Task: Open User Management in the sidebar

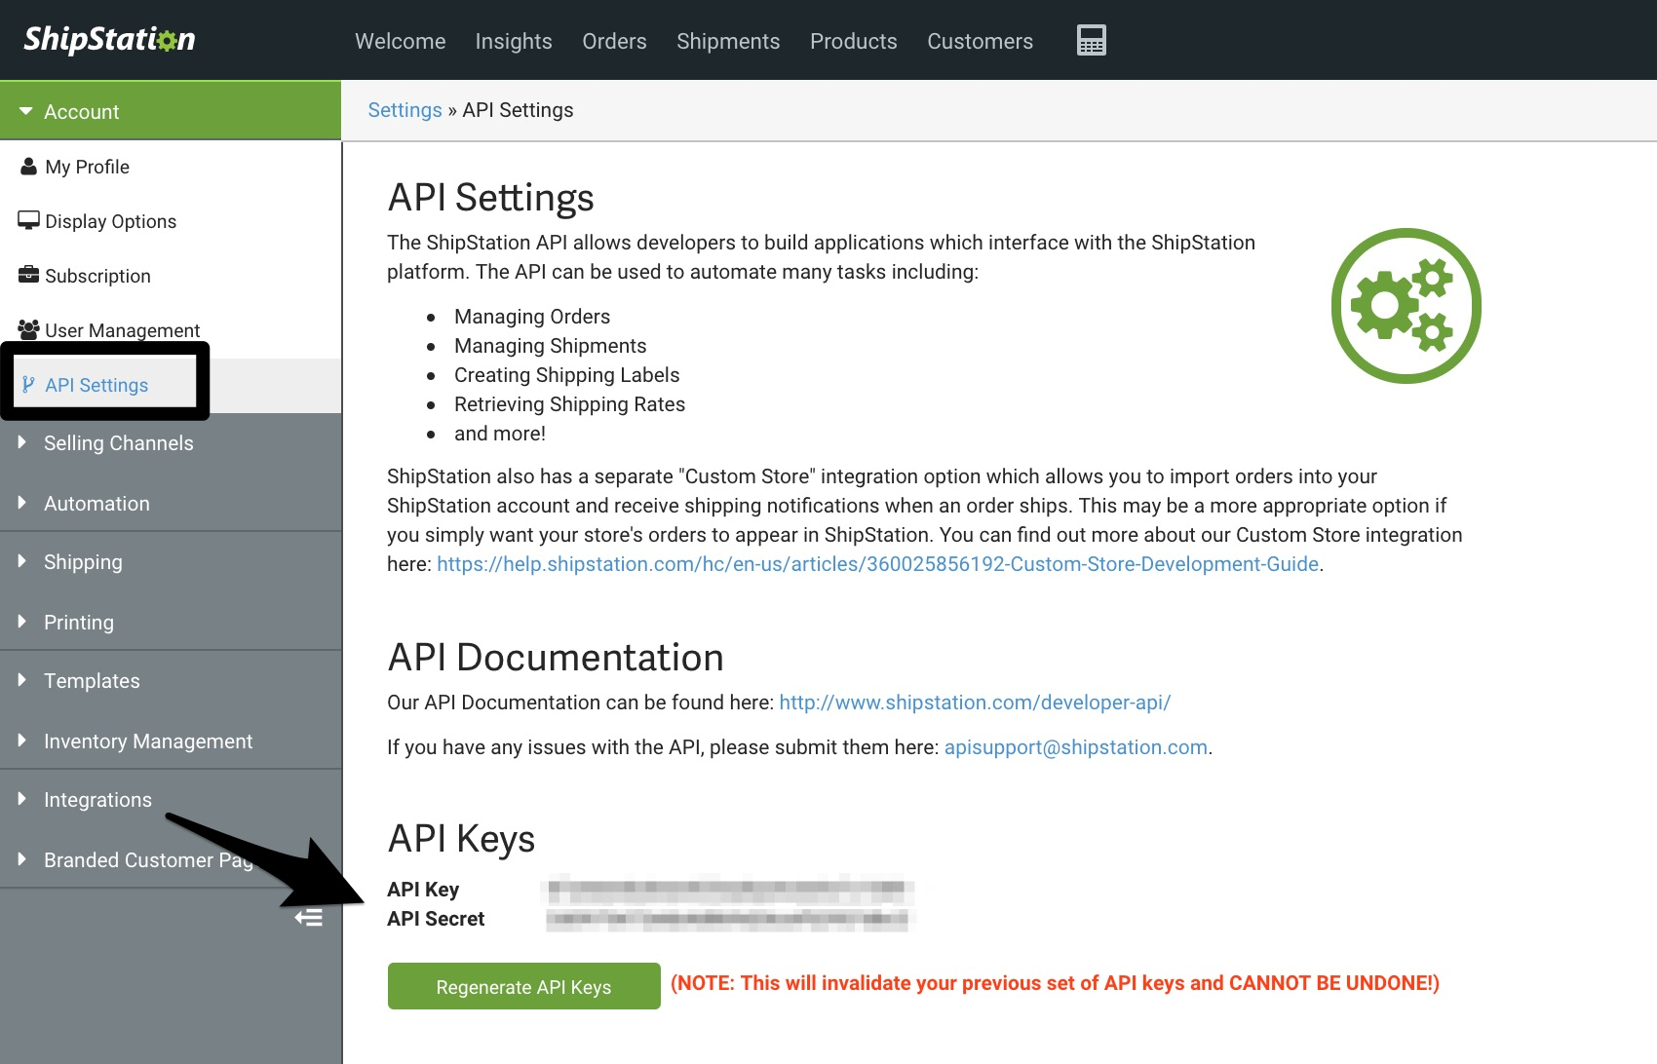Action: (171, 330)
